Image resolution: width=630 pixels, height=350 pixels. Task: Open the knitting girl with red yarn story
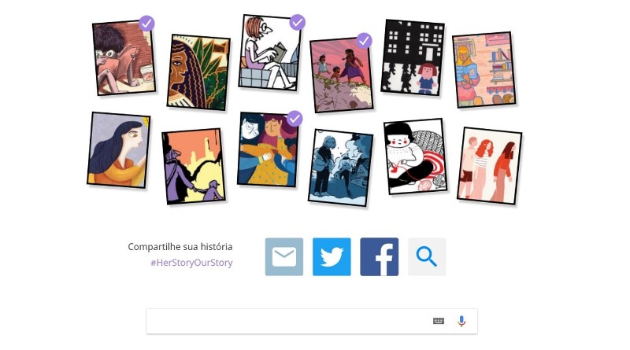point(416,157)
